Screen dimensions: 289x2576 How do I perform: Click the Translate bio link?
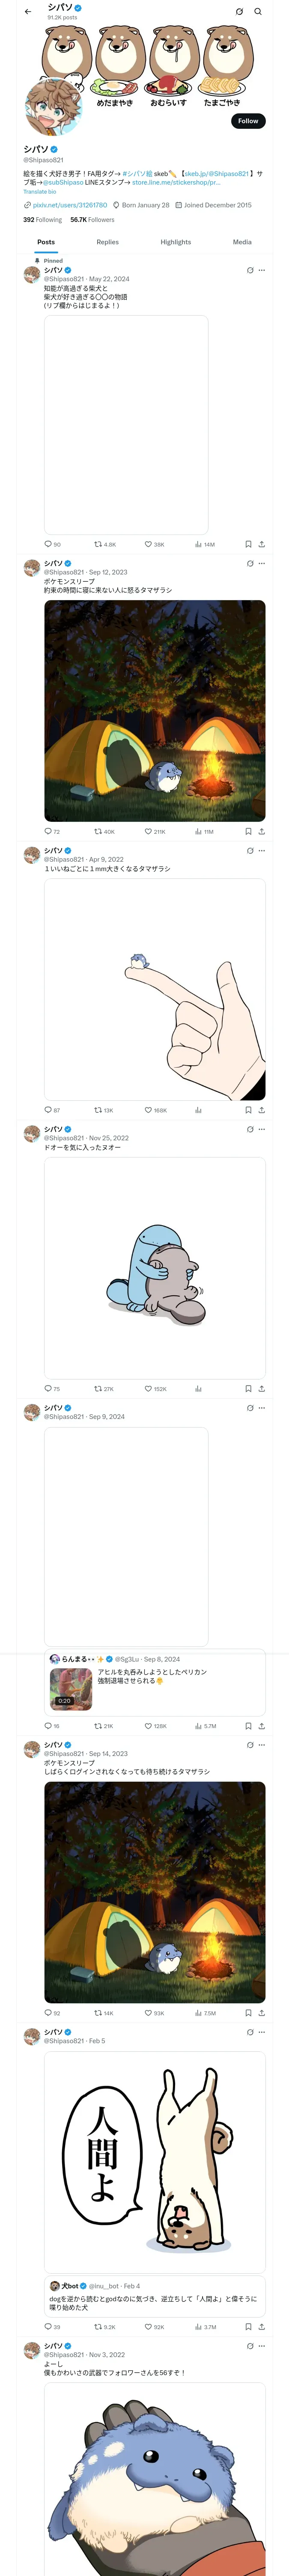click(x=40, y=192)
